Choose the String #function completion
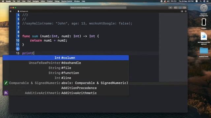 point(66,73)
